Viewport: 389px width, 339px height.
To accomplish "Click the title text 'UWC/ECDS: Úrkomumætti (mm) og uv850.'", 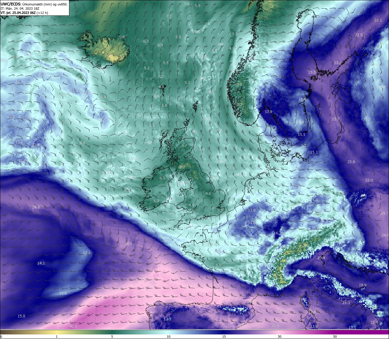I will tap(34, 4).
